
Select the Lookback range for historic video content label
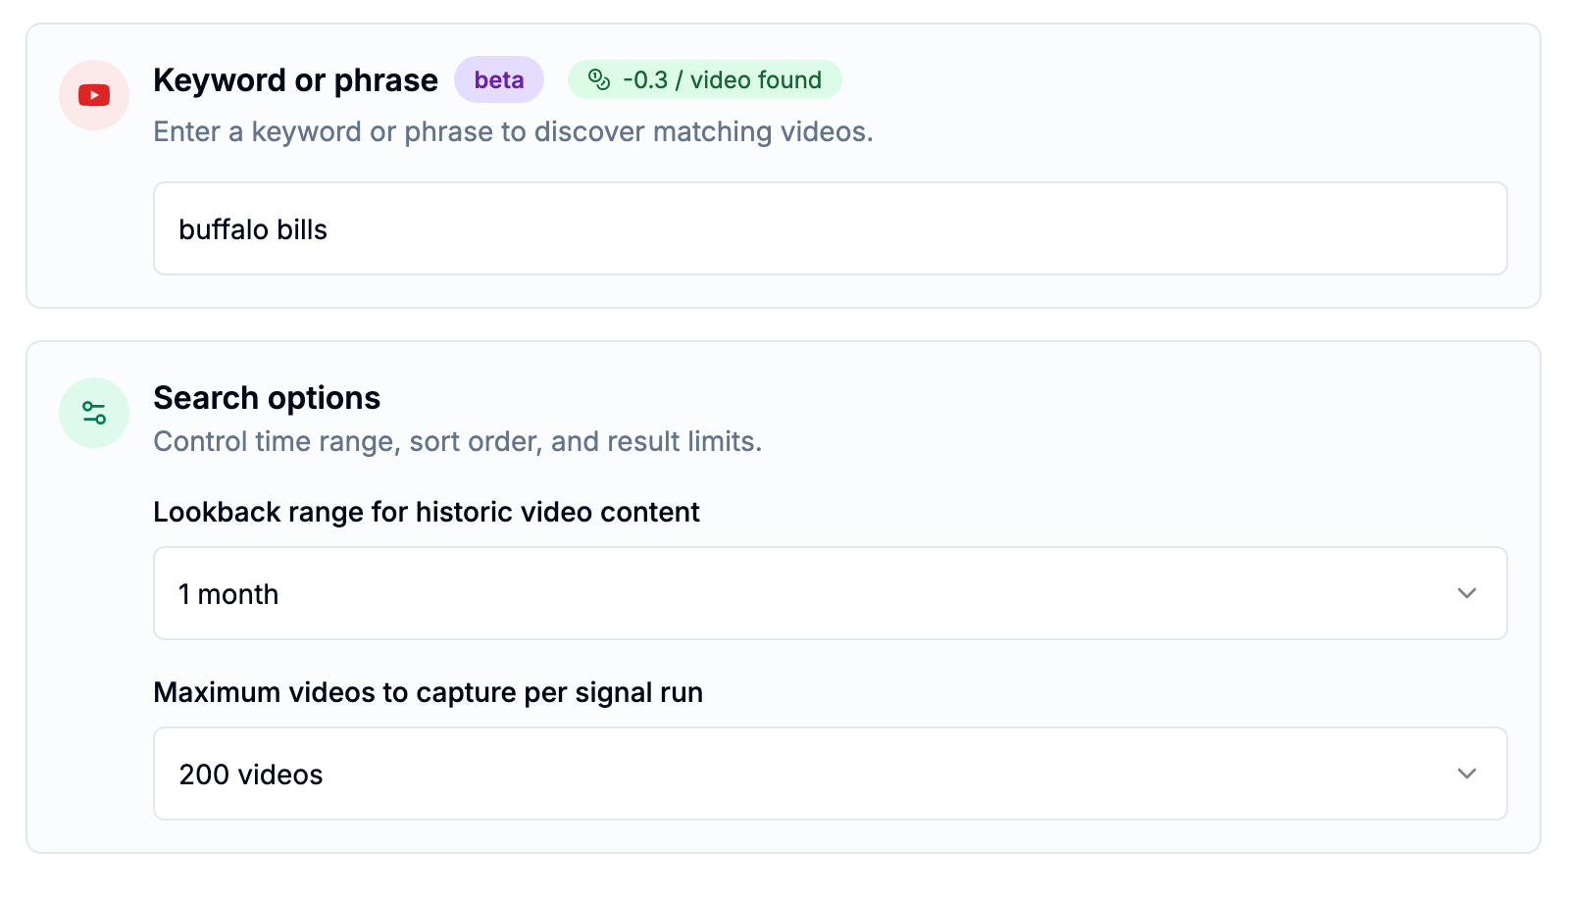point(427,512)
